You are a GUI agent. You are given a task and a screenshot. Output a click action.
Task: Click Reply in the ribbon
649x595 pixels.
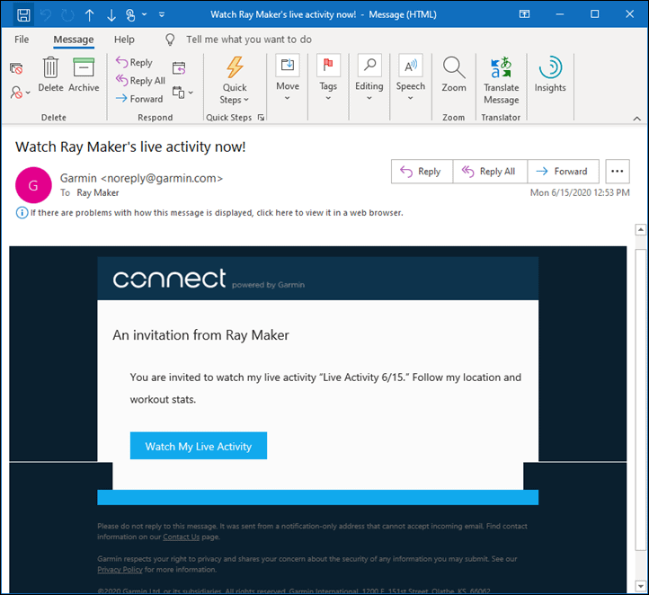point(134,63)
